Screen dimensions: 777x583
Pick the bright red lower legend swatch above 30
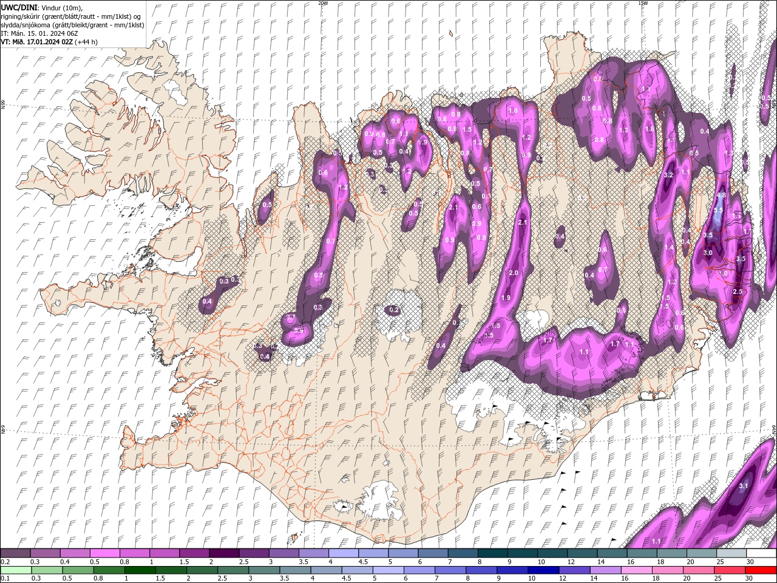point(761,570)
